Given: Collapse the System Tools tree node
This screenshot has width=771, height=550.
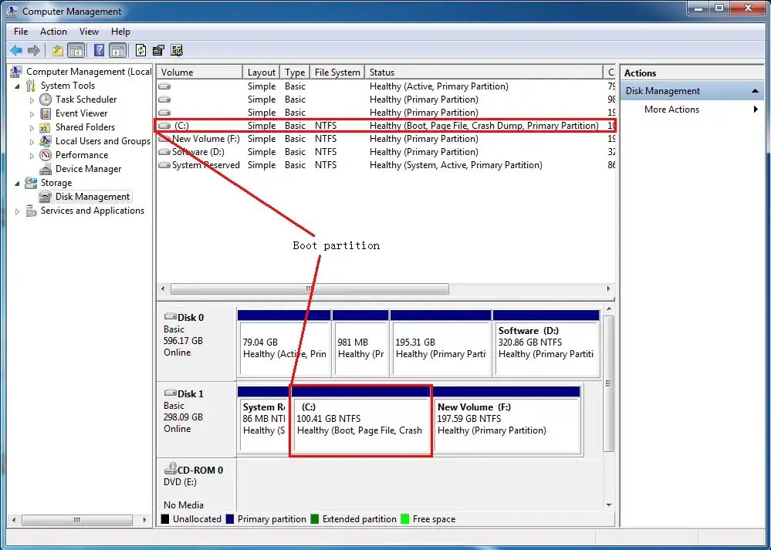Looking at the screenshot, I should click(x=17, y=86).
